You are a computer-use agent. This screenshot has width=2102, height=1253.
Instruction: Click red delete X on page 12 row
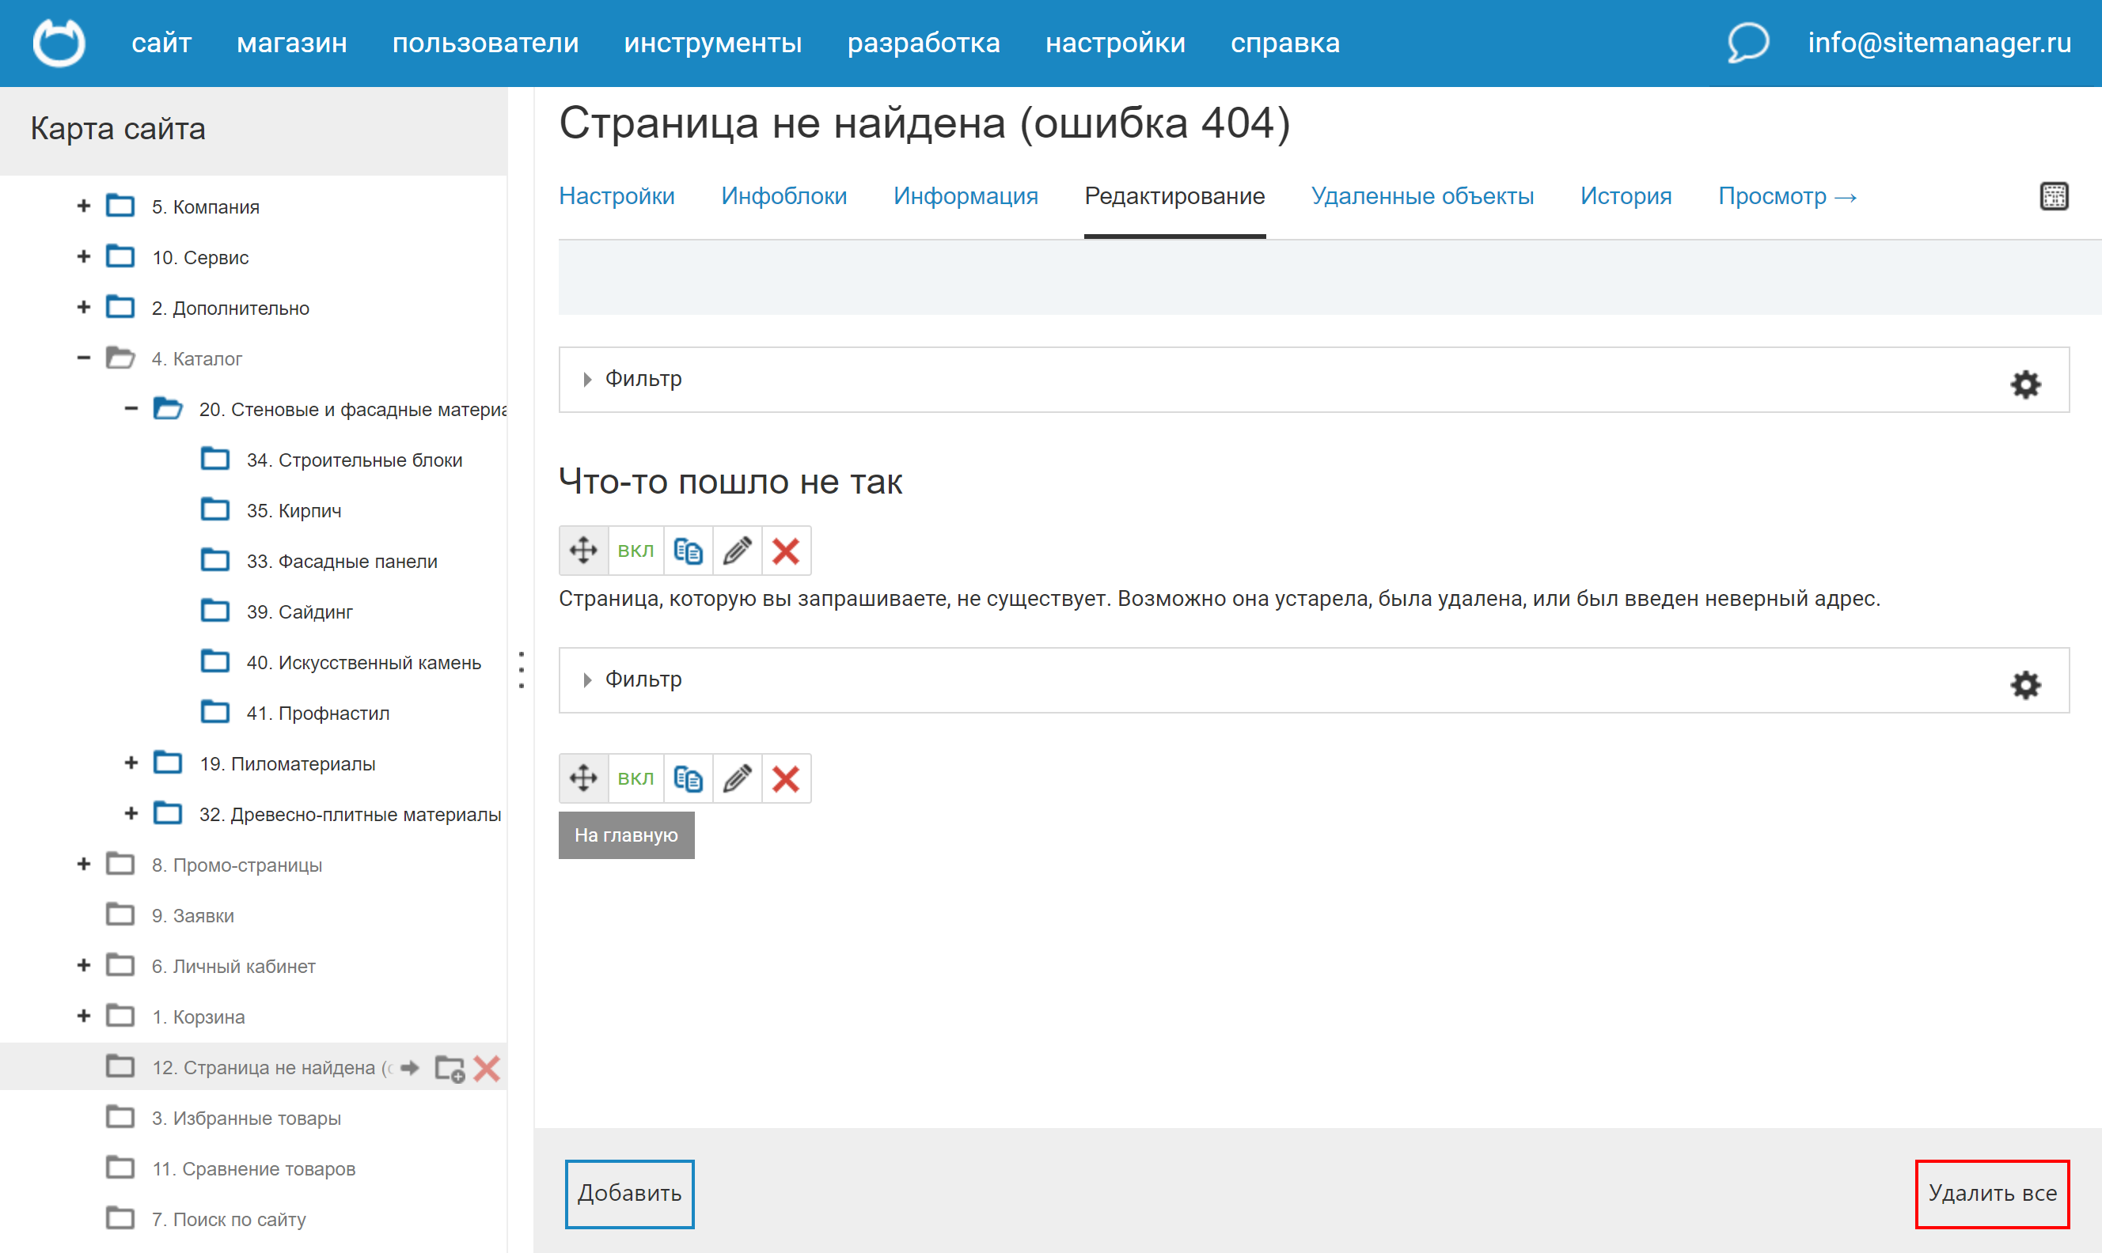488,1068
